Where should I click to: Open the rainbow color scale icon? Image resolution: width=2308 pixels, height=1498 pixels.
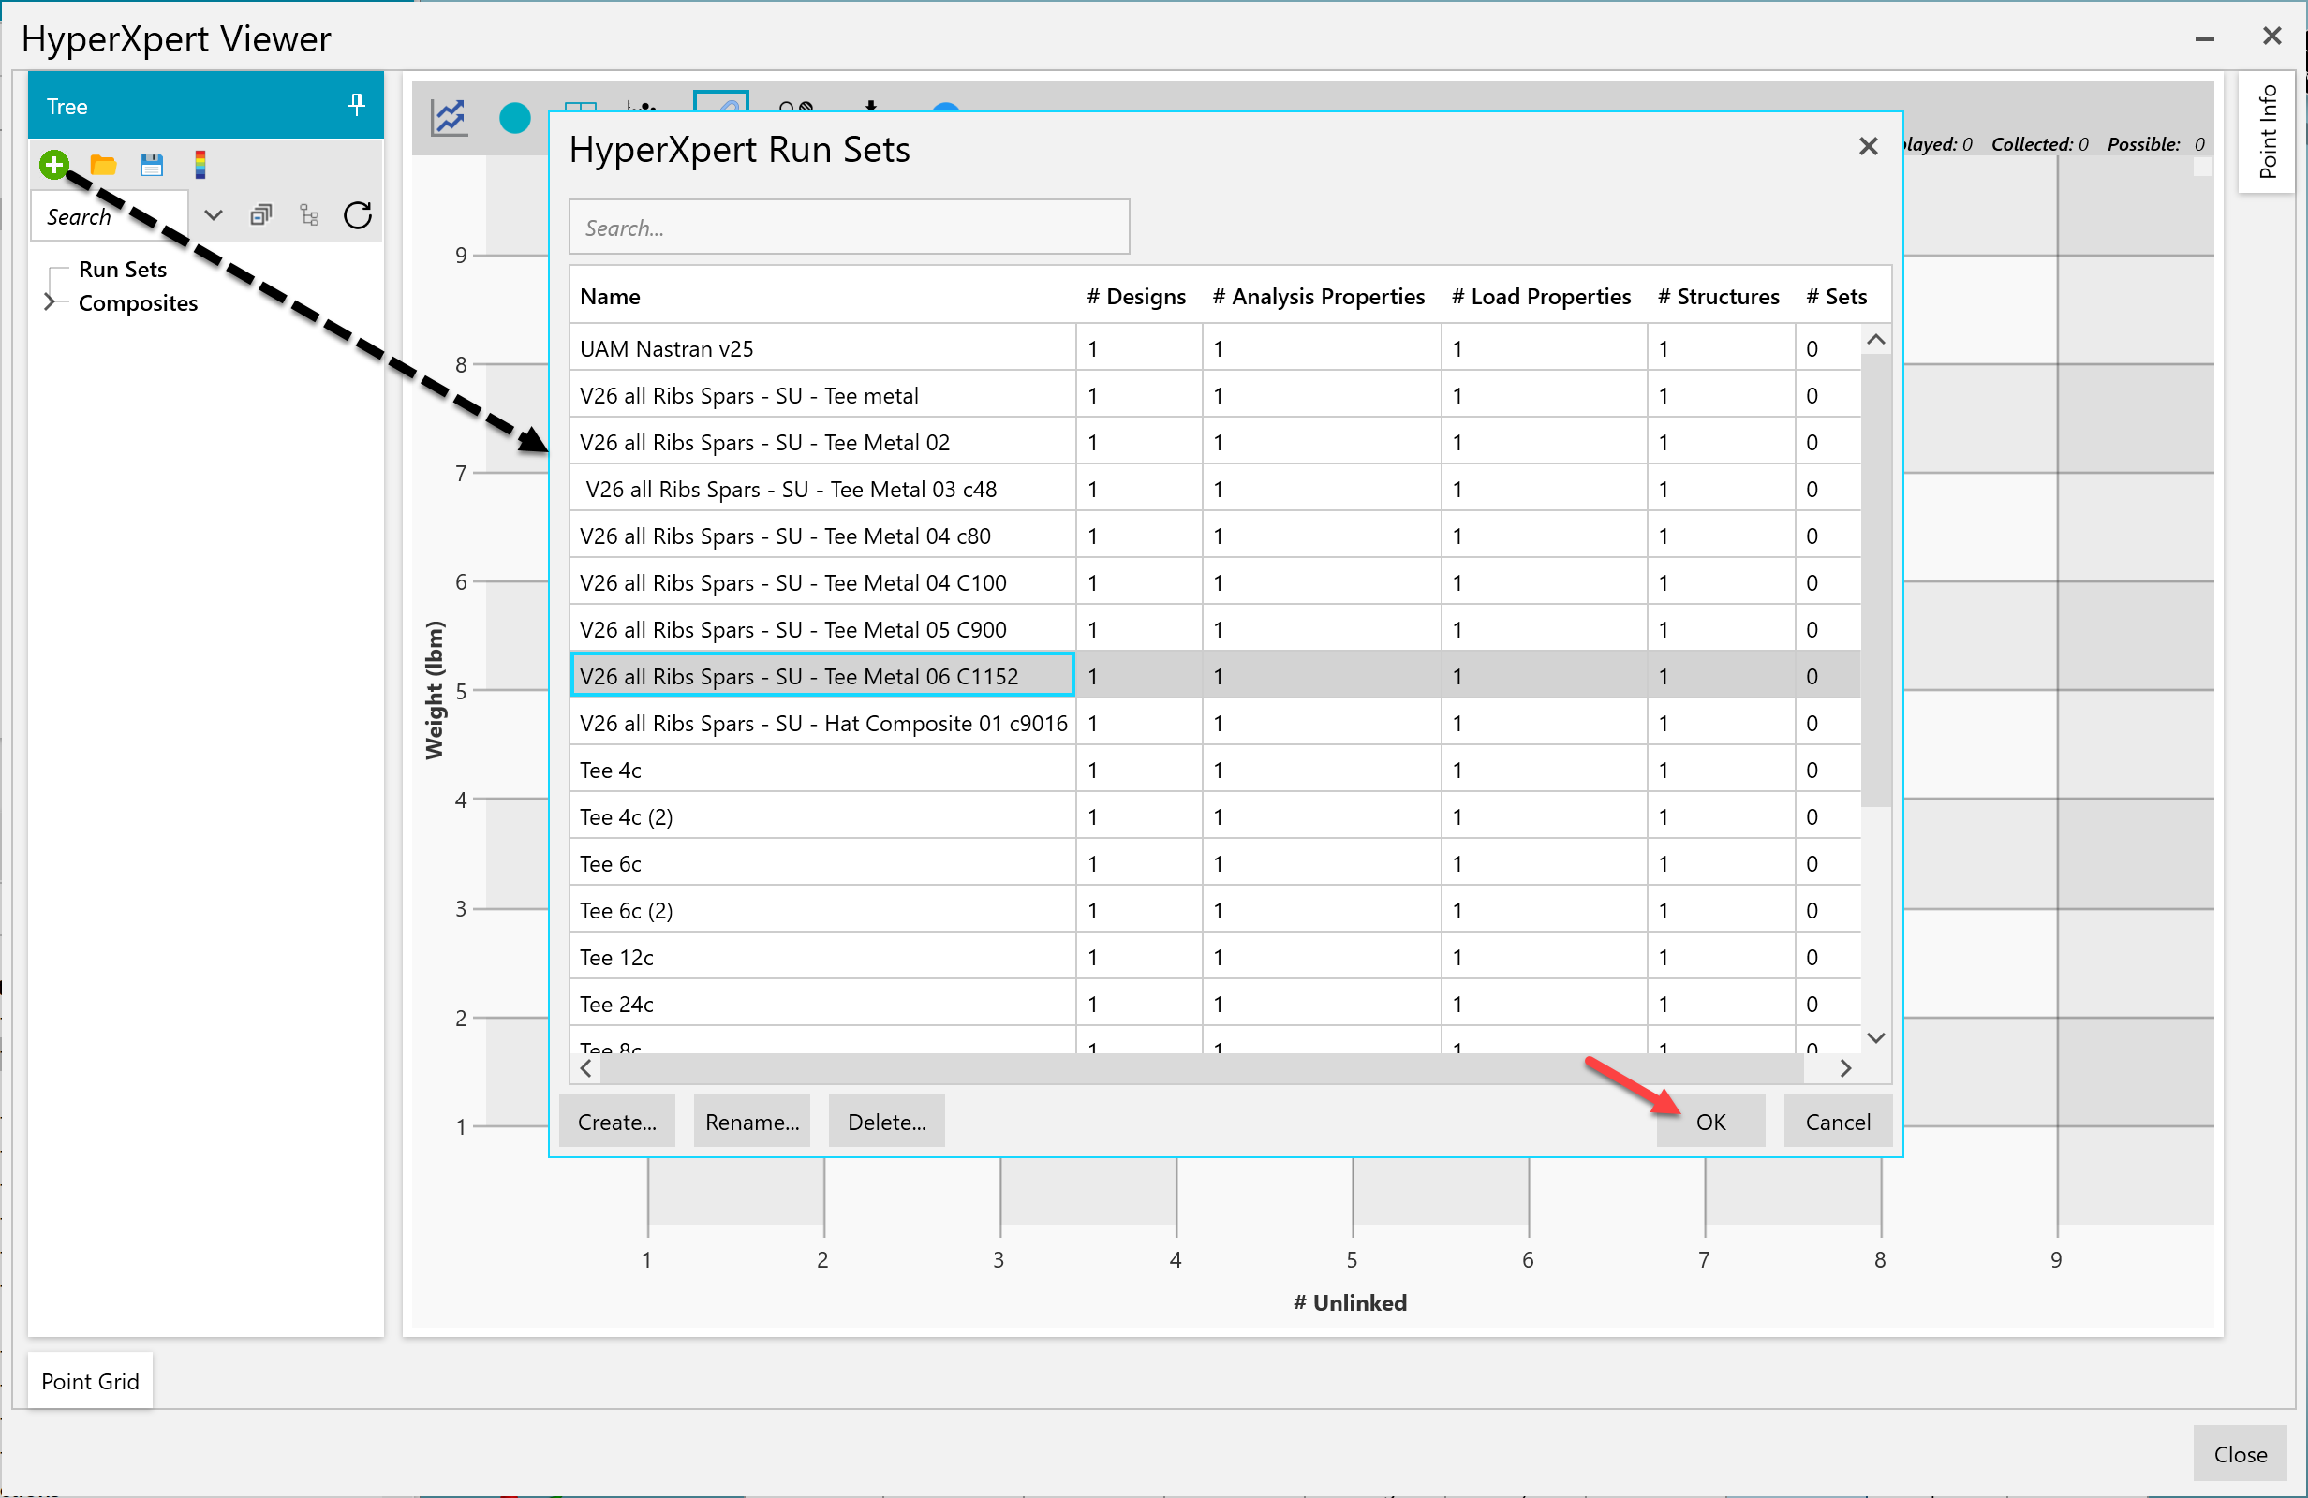point(200,165)
